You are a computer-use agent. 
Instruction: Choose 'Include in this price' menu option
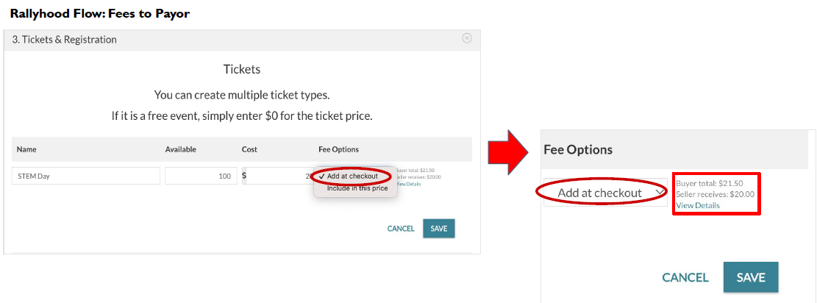[357, 188]
